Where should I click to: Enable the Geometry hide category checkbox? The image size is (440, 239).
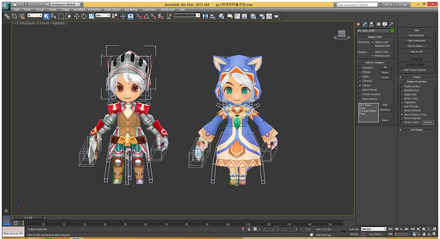tap(360, 68)
